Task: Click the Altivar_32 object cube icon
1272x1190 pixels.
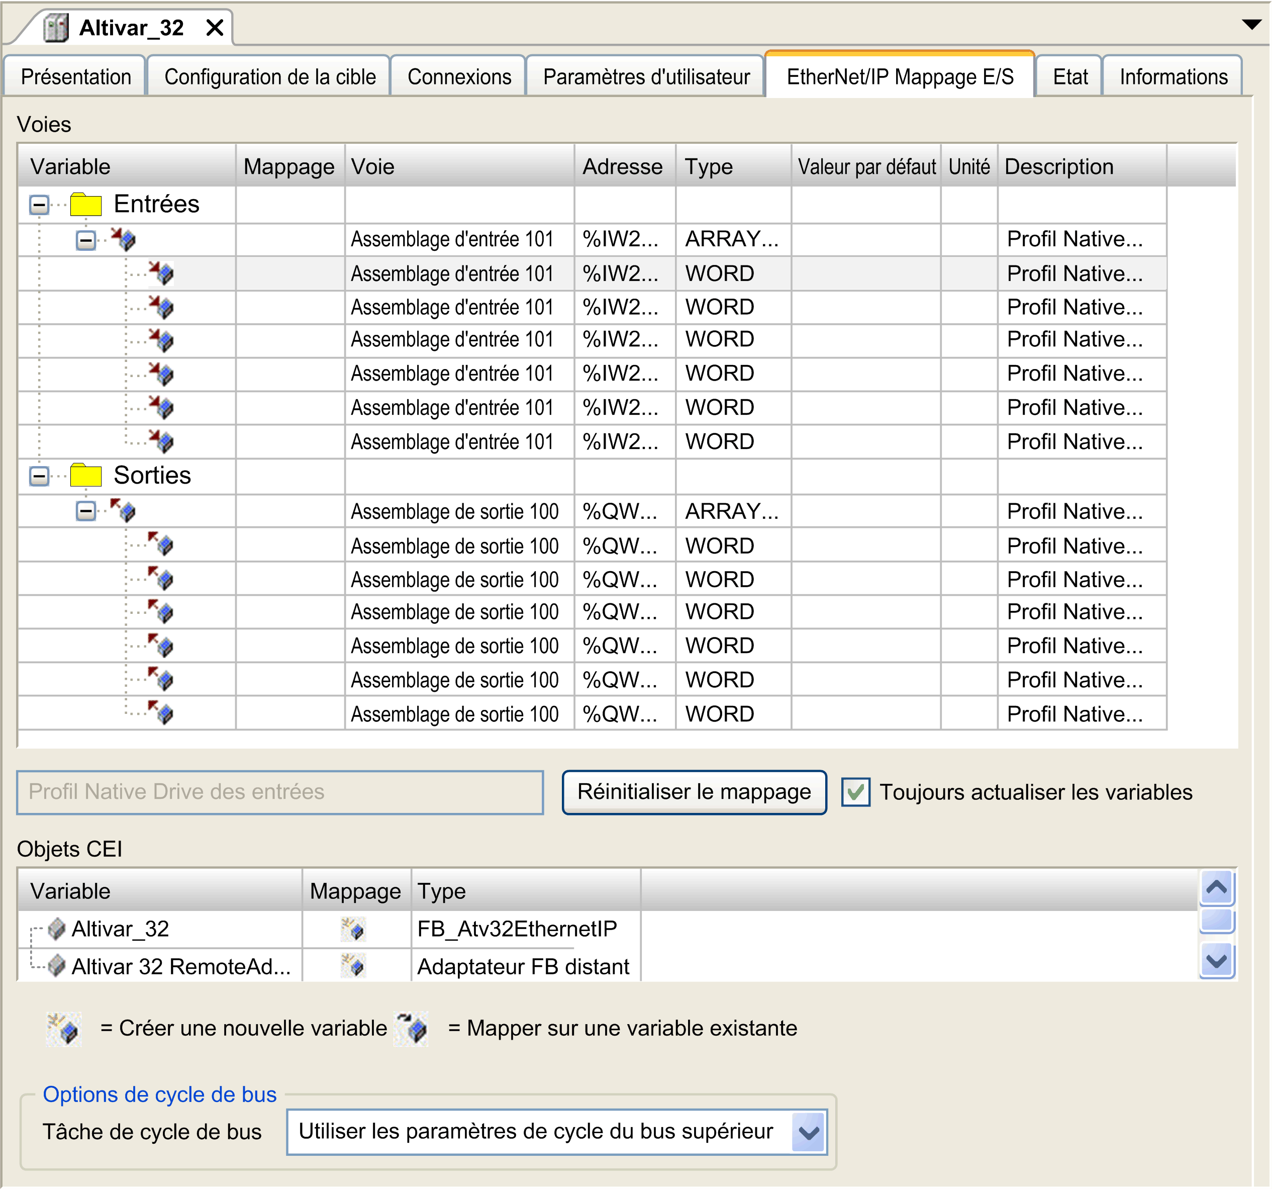Action: pos(56,929)
